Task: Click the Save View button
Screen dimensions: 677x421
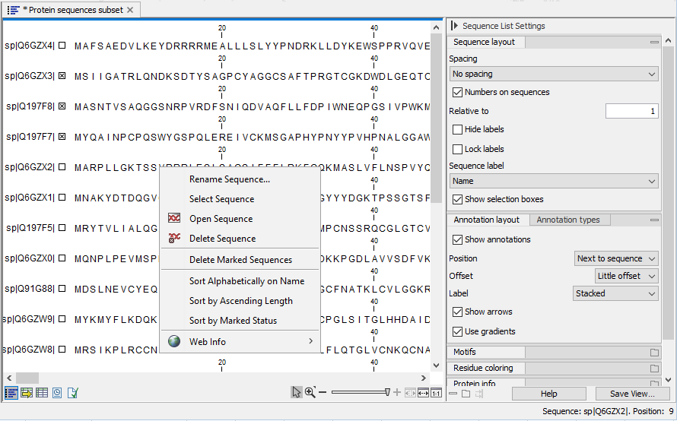Action: (x=631, y=394)
